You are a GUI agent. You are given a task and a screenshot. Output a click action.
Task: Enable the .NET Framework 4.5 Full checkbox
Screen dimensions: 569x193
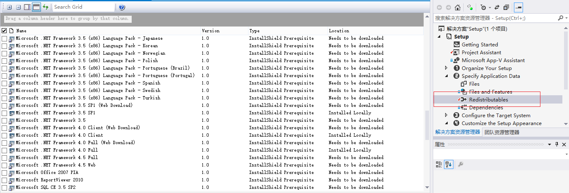[x=5, y=158]
